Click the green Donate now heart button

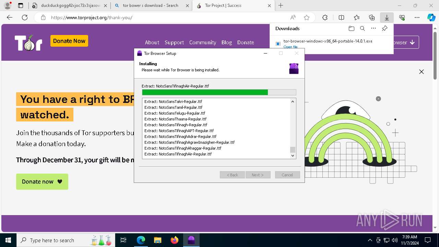[42, 181]
